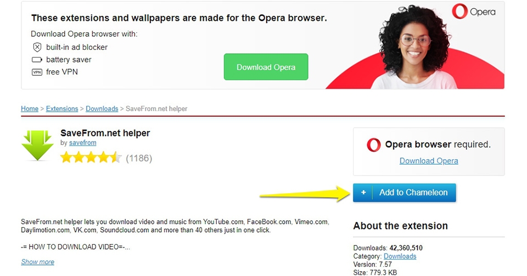
Task: Open the savefrom author link
Action: (83, 143)
